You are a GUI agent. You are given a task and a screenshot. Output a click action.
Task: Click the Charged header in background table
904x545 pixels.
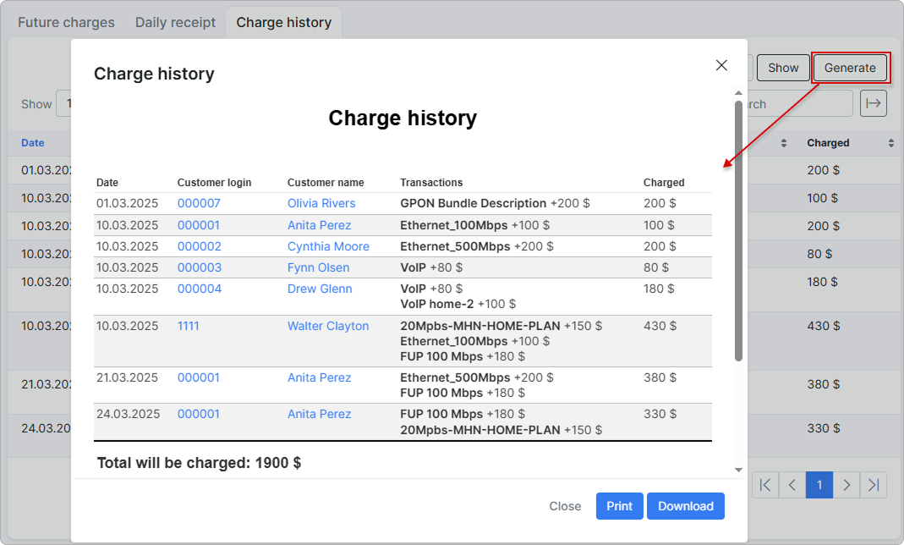(x=828, y=143)
